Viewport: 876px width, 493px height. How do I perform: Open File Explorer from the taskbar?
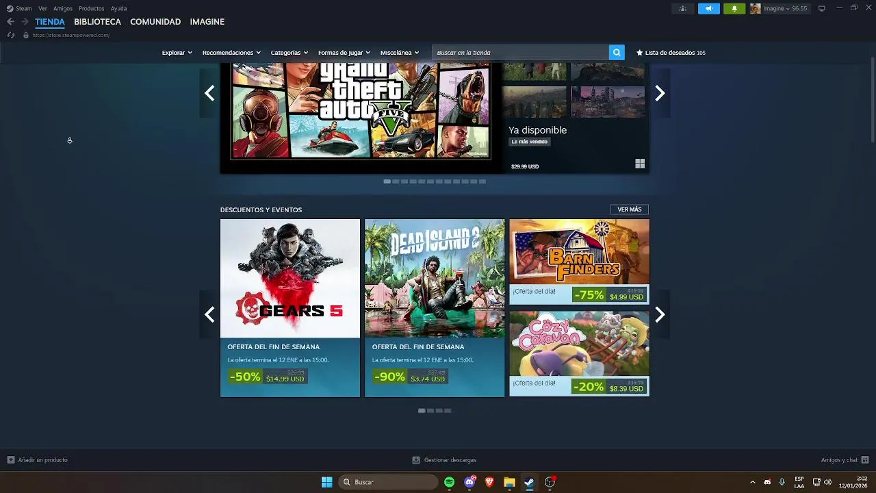coord(509,482)
